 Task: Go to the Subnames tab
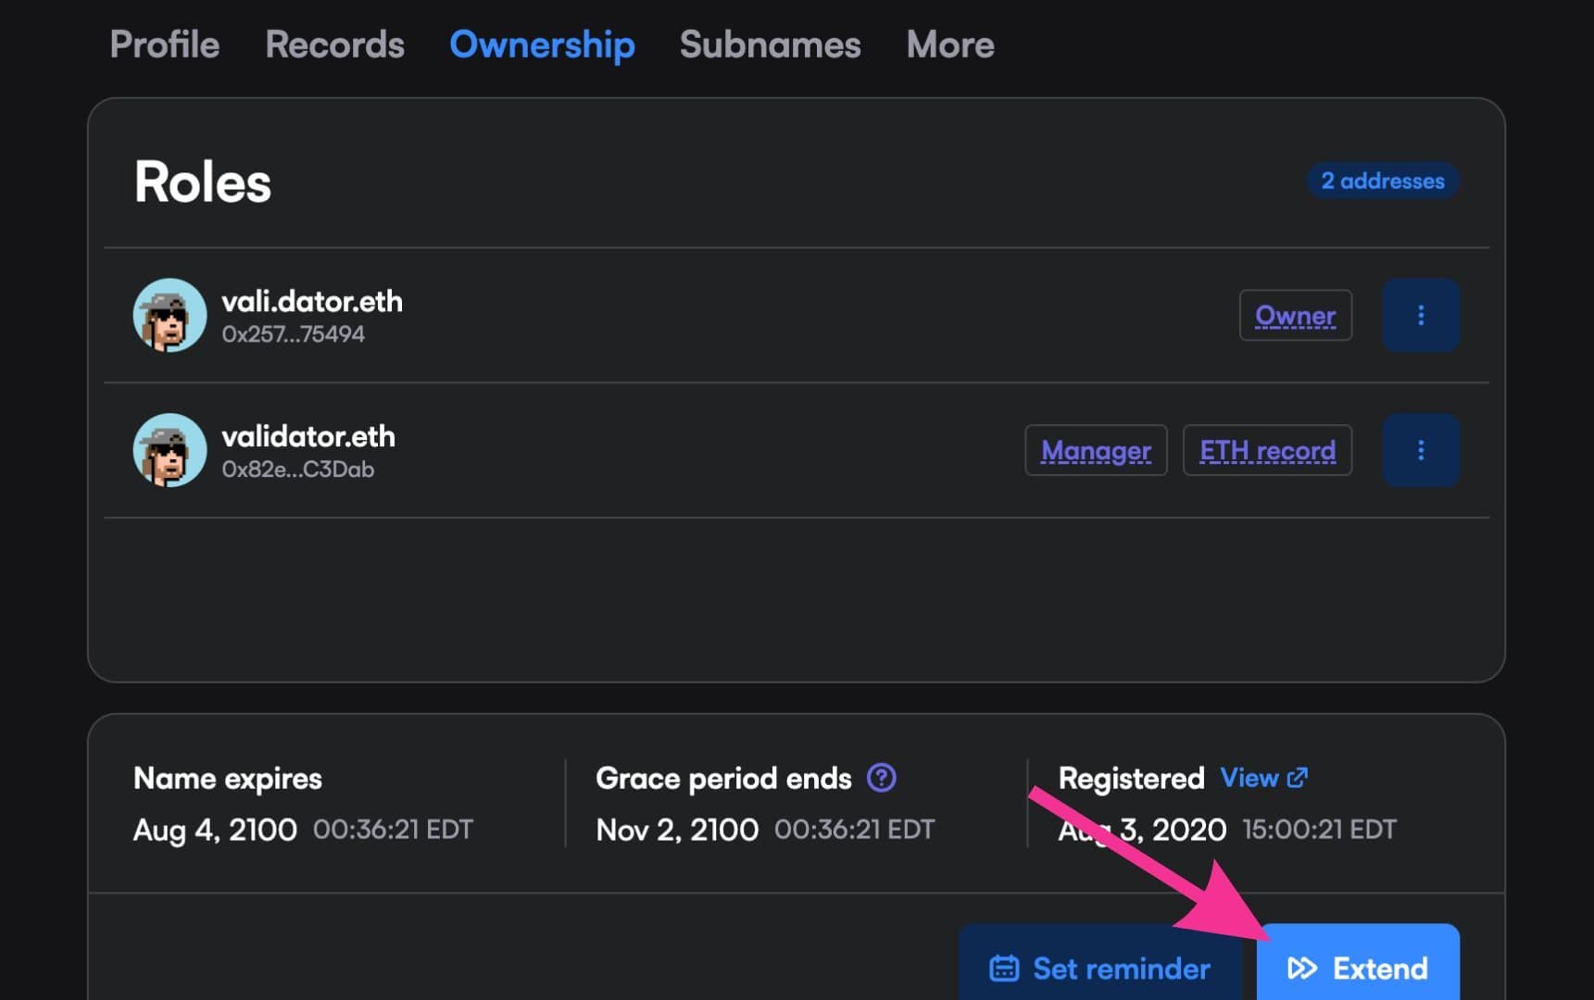tap(770, 44)
